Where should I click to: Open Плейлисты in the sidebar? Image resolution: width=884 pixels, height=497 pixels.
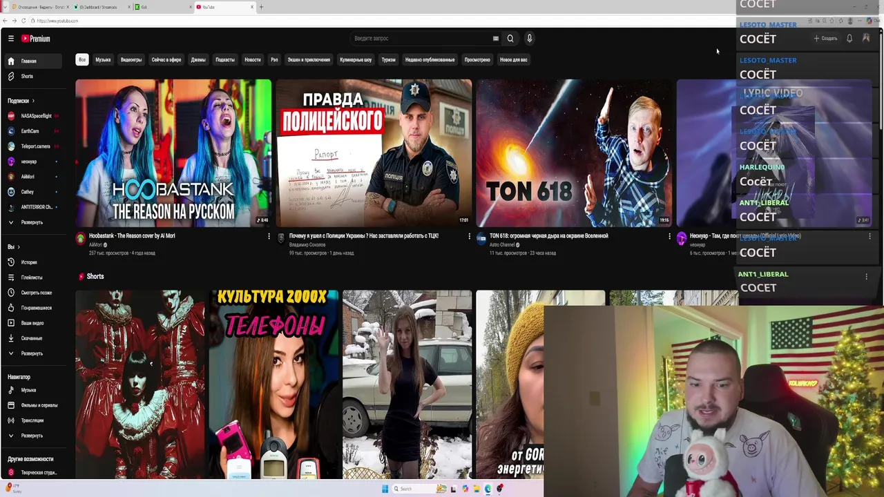click(32, 277)
